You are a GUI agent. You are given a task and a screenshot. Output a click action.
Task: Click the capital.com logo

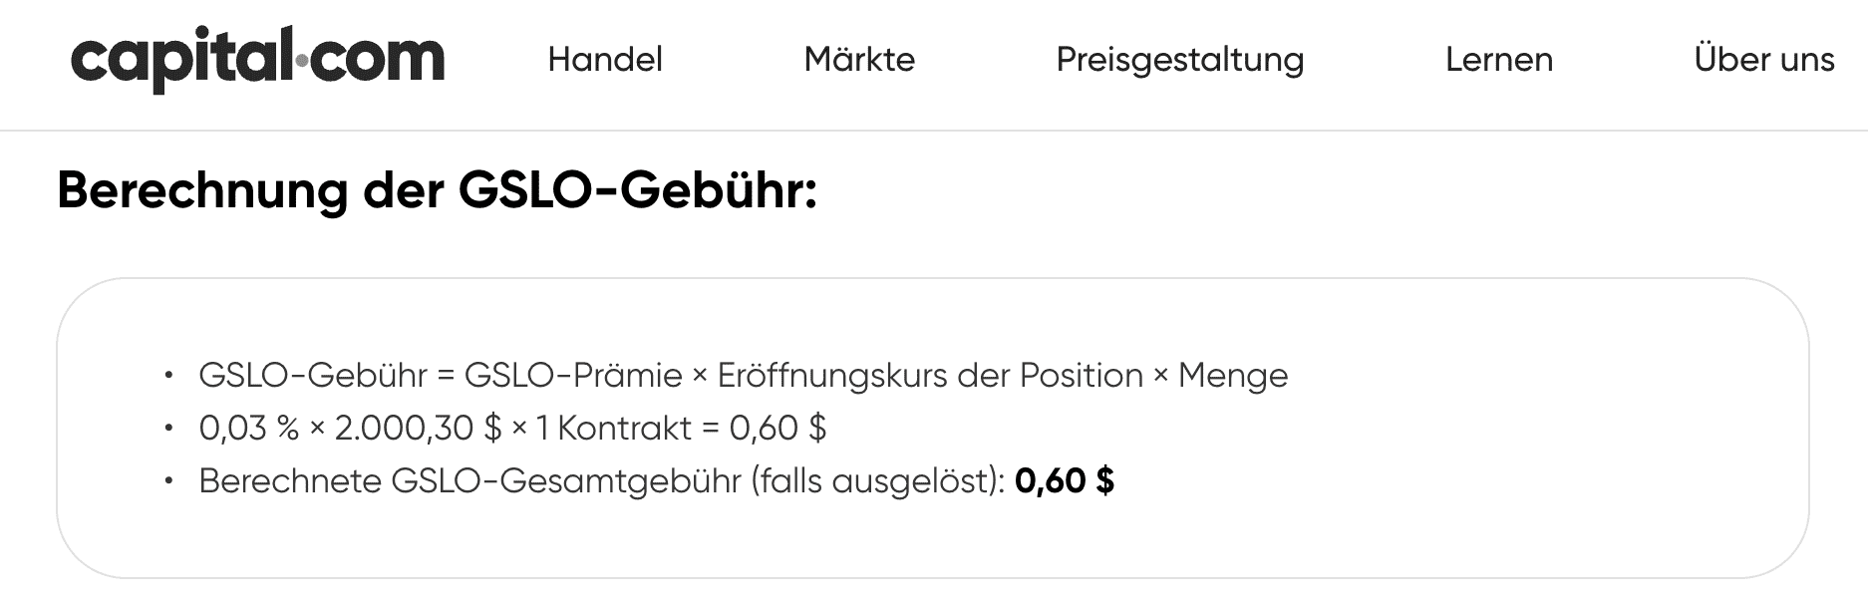[256, 58]
